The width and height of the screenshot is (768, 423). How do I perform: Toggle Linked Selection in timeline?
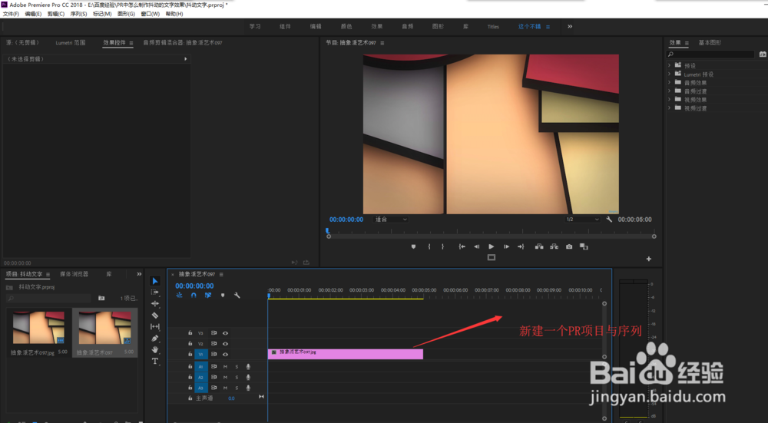coord(208,296)
